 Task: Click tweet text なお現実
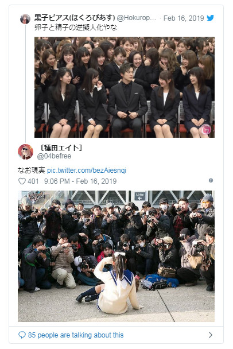[32, 170]
